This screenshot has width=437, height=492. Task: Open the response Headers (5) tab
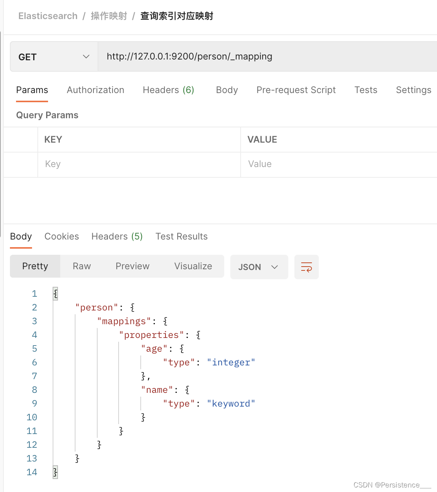[117, 236]
